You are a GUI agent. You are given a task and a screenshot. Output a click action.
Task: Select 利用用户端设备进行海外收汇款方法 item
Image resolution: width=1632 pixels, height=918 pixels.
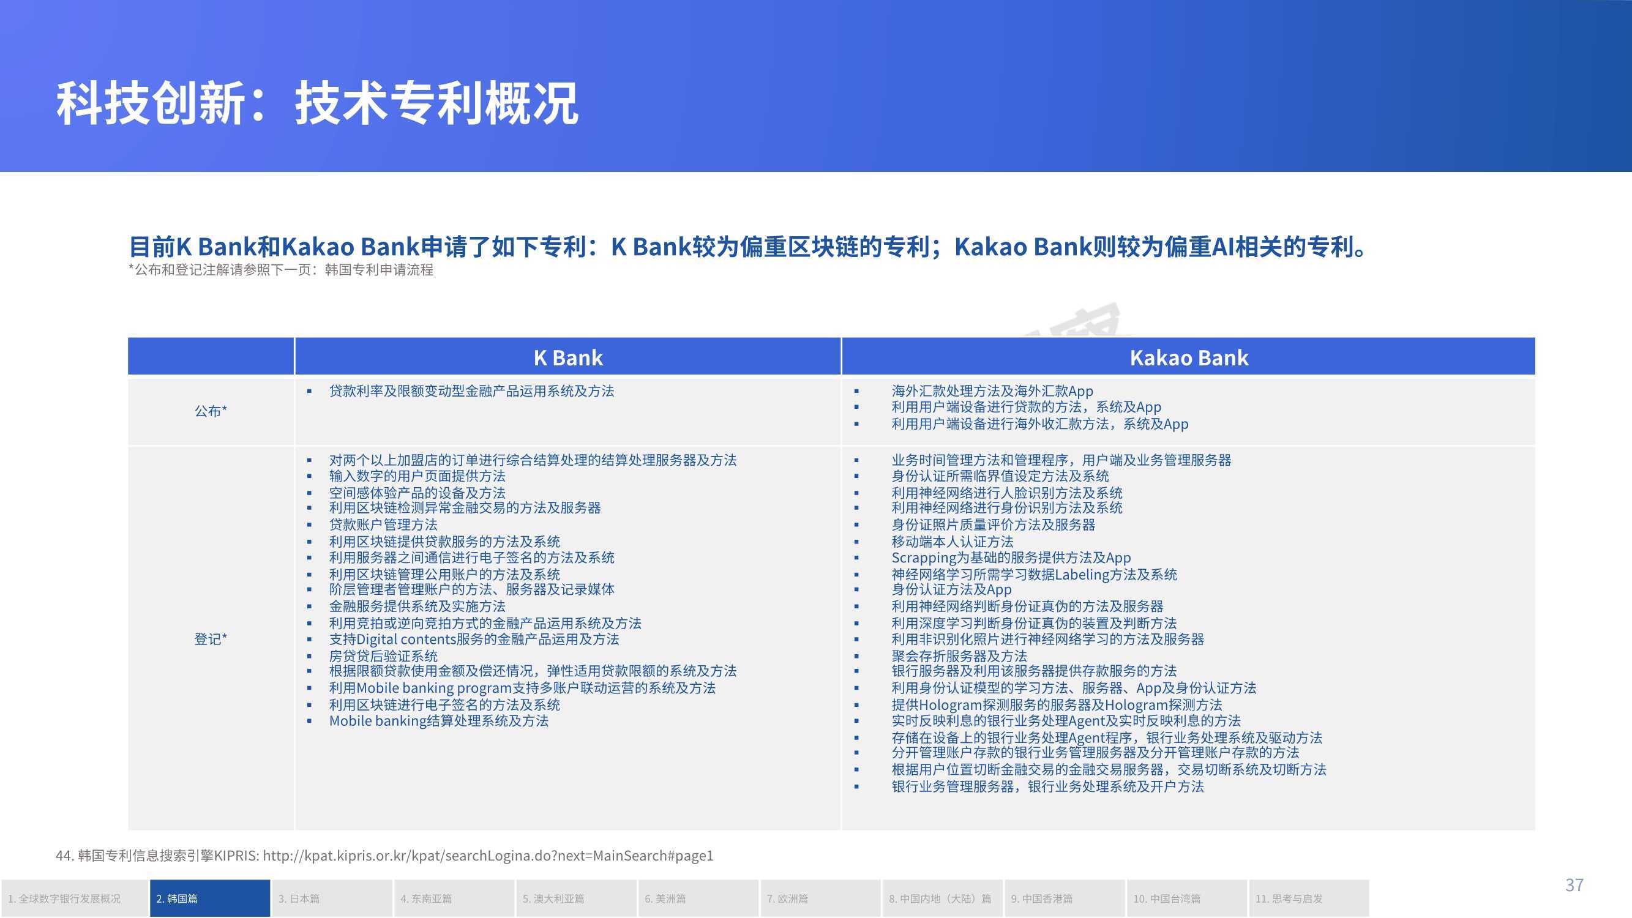coord(1039,424)
